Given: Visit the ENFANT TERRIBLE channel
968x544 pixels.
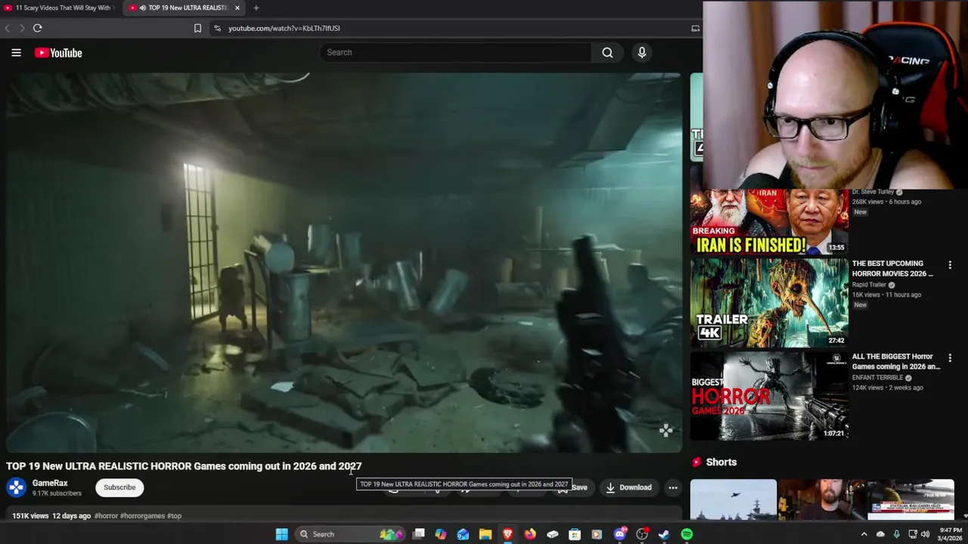Looking at the screenshot, I should (x=877, y=378).
